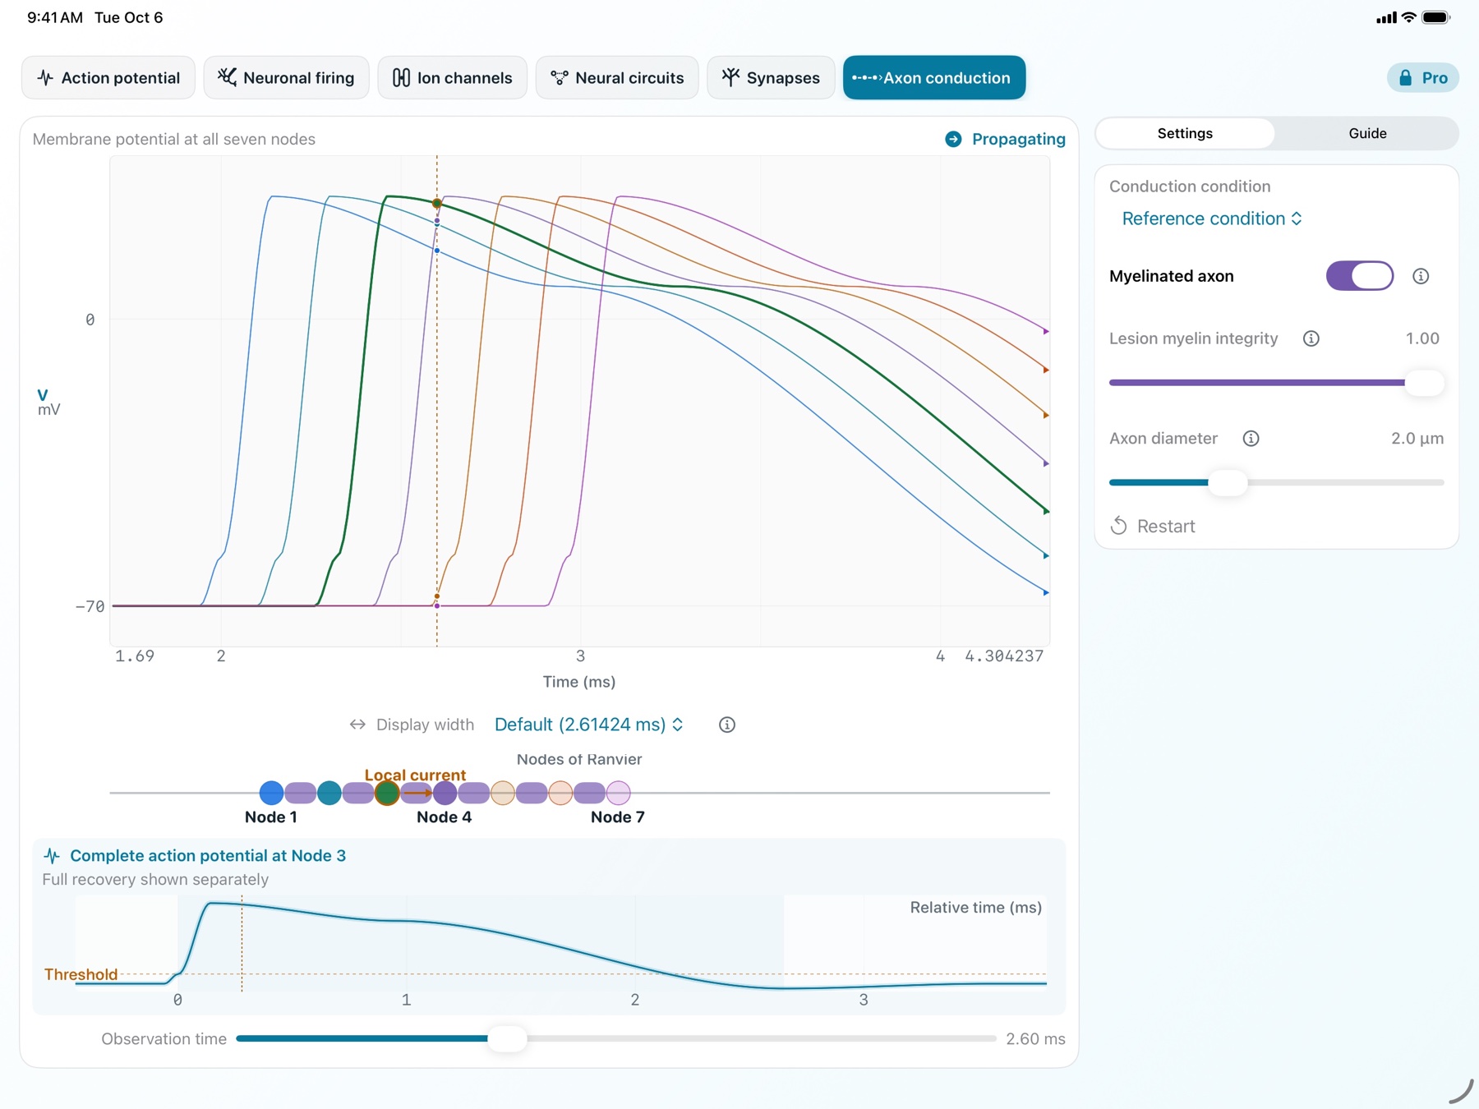Select the green Node 3 circle
This screenshot has height=1109, width=1479.
[x=387, y=793]
